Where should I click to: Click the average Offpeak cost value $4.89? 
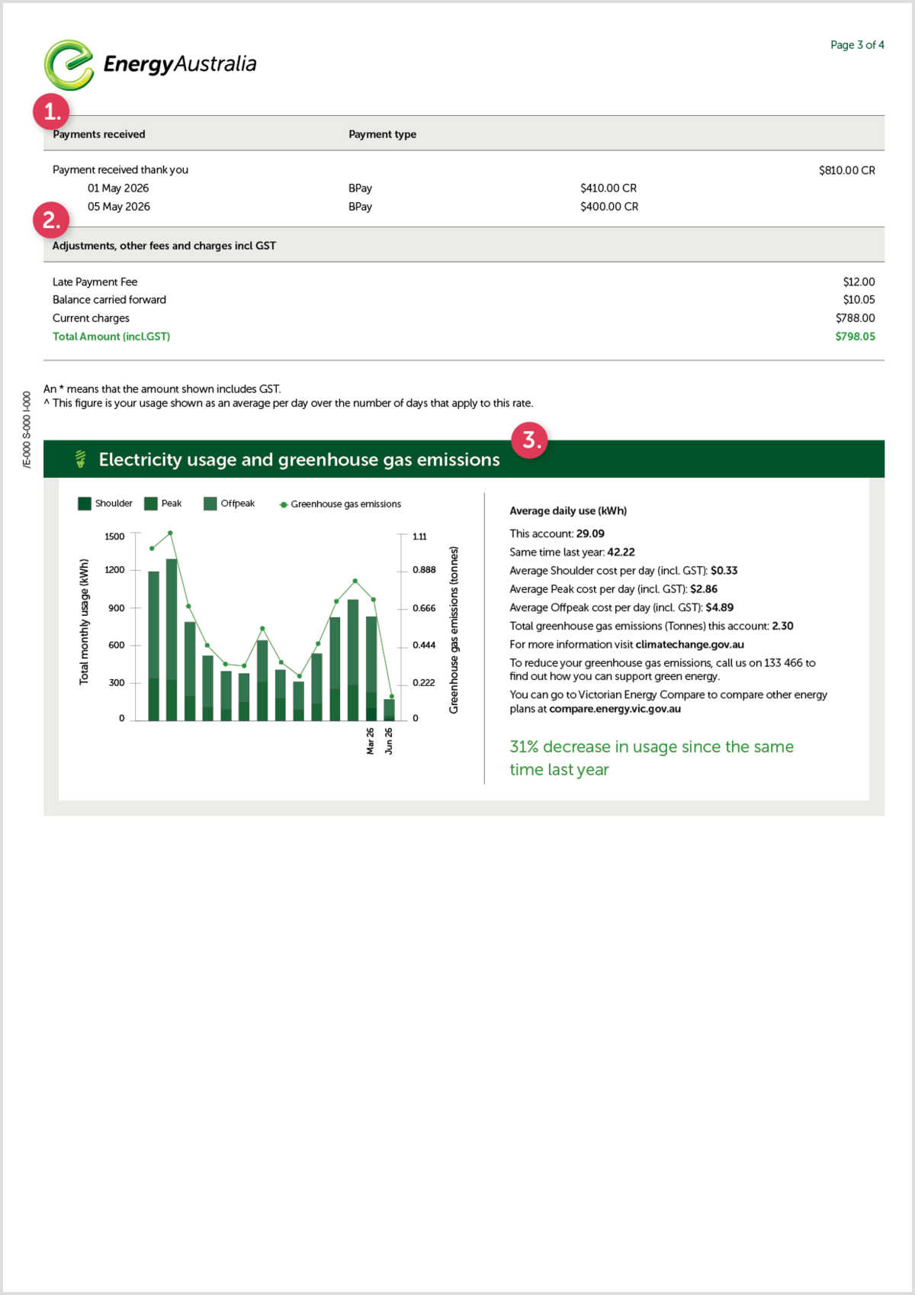[x=720, y=607]
